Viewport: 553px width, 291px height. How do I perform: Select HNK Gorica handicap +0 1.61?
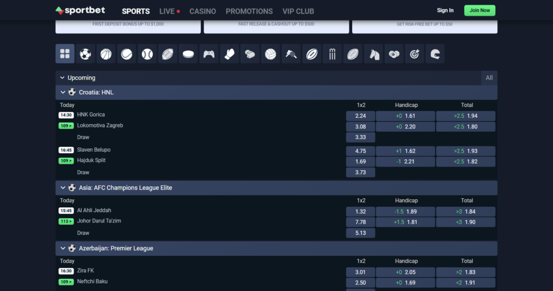[405, 116]
